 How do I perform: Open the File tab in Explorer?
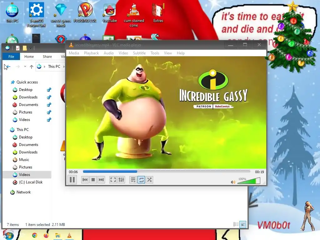11,57
